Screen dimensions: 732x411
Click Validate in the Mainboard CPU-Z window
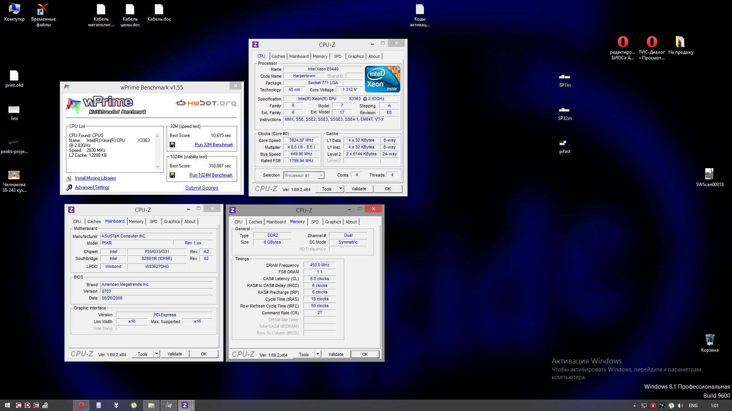[175, 354]
